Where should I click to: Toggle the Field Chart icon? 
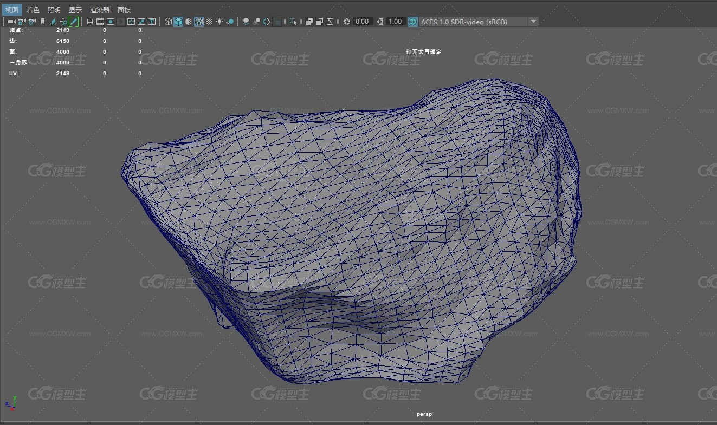click(x=131, y=22)
